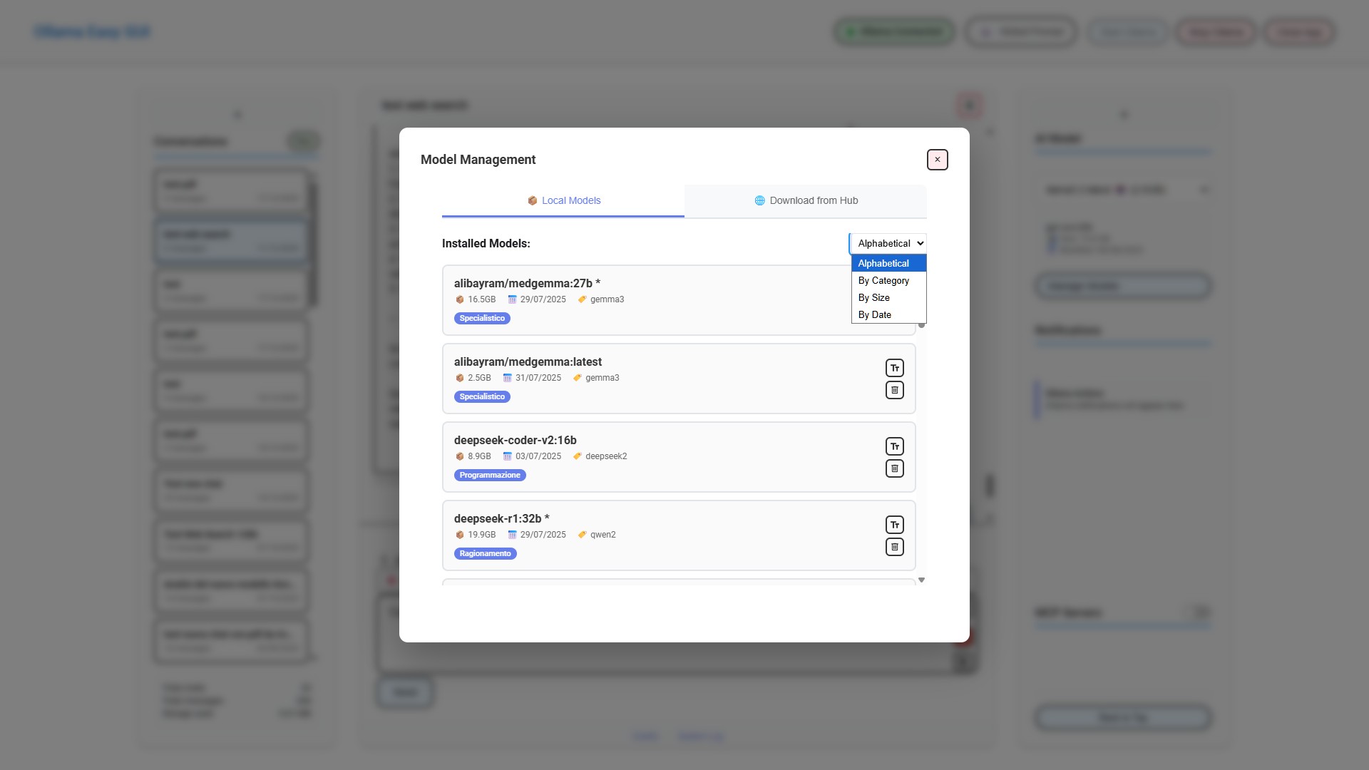The image size is (1369, 770).
Task: Click rename icon for deepseek-r1:32b
Action: coord(894,525)
